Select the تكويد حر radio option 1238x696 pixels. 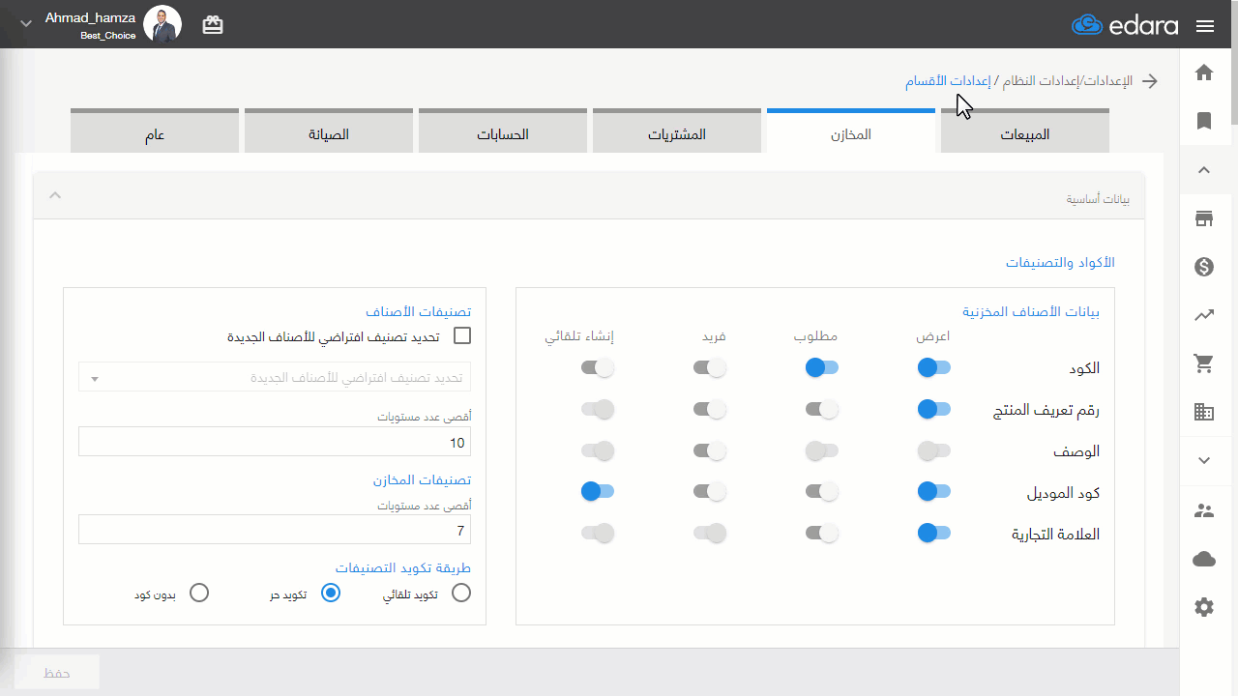point(331,593)
